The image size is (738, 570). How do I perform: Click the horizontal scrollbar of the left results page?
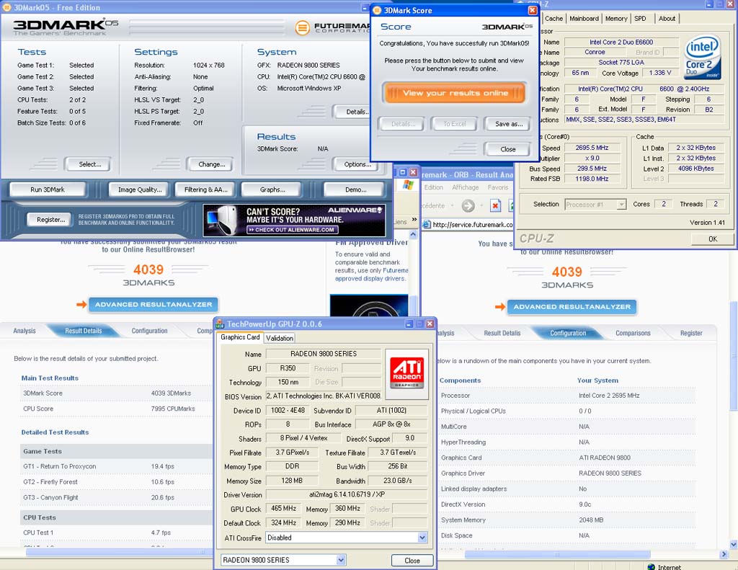[119, 552]
